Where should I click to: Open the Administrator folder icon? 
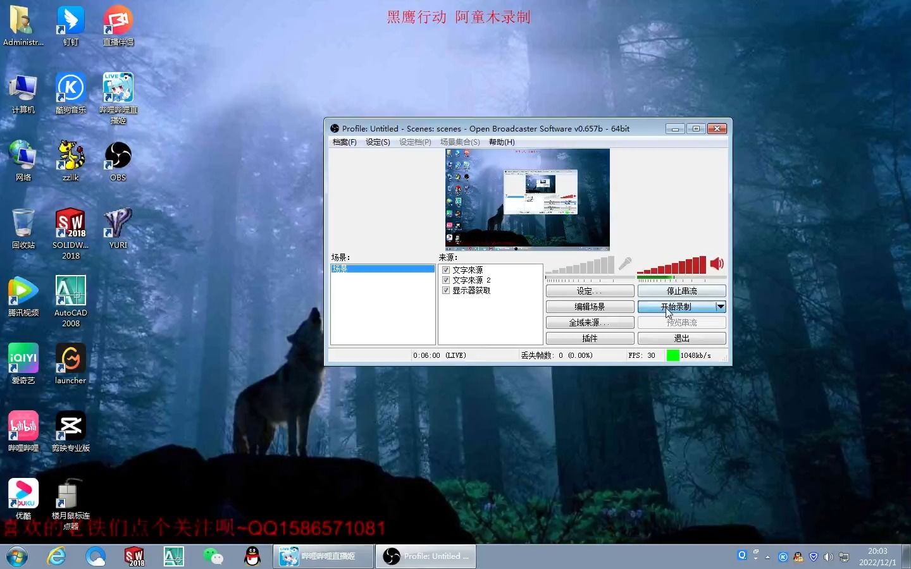(23, 26)
